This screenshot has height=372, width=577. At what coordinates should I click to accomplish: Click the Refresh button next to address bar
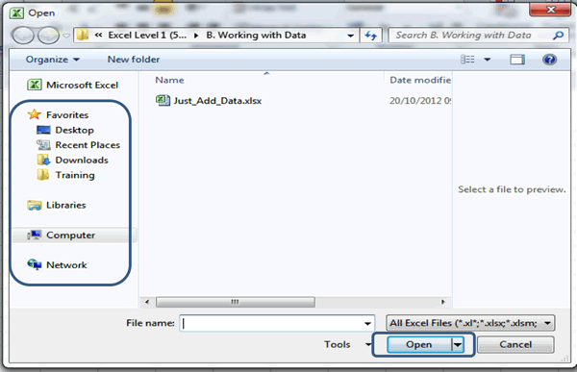coord(371,36)
